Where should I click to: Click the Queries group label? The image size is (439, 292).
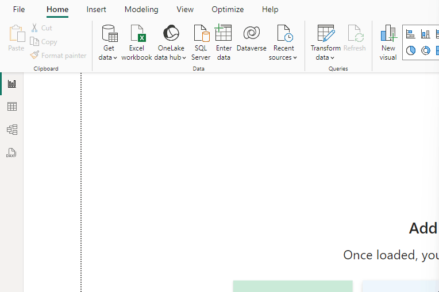(x=338, y=69)
